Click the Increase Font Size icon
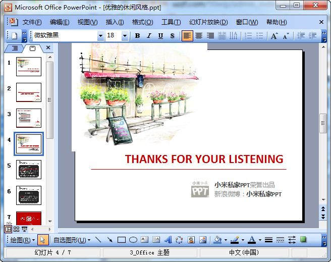The image size is (331, 262). pos(274,36)
